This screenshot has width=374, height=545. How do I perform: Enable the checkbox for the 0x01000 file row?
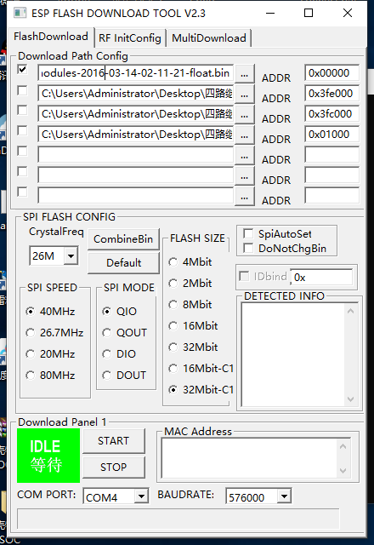(x=22, y=130)
